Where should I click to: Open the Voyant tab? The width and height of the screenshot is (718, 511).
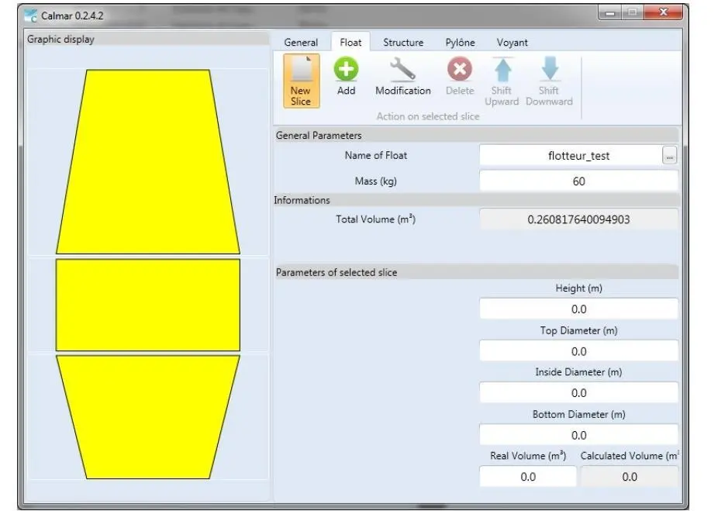pos(513,43)
